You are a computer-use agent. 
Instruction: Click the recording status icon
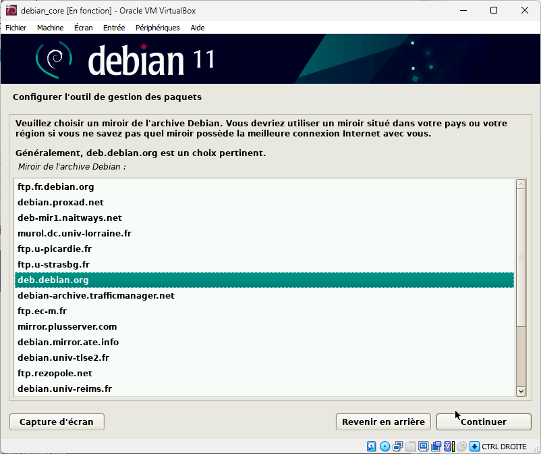436,447
